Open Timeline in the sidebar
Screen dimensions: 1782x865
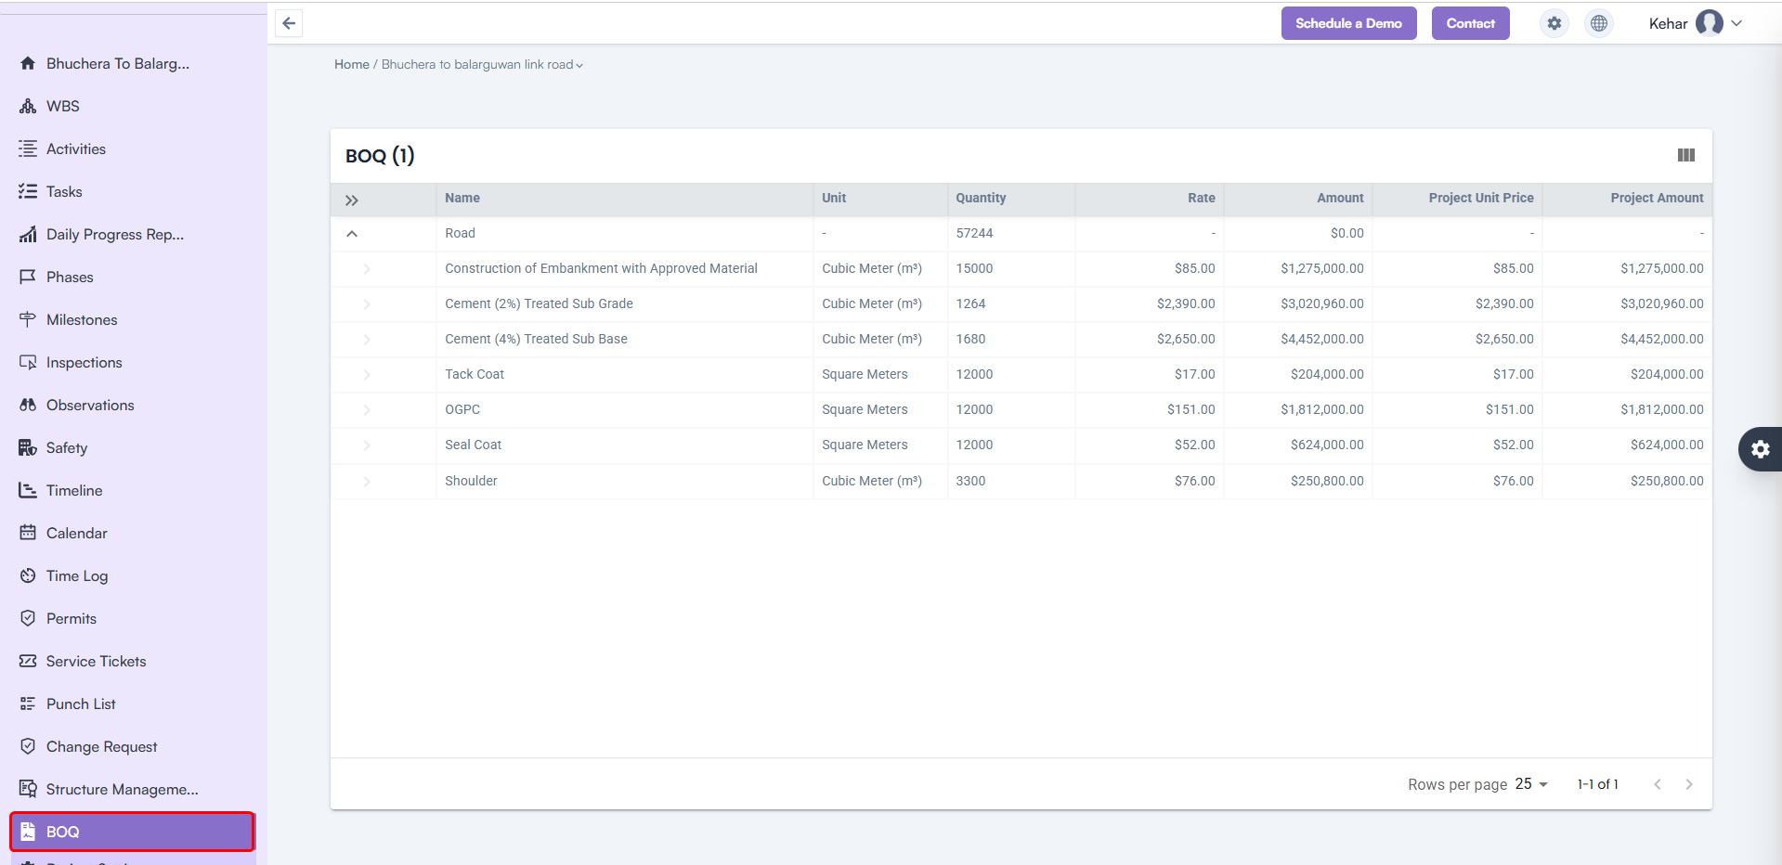(74, 490)
